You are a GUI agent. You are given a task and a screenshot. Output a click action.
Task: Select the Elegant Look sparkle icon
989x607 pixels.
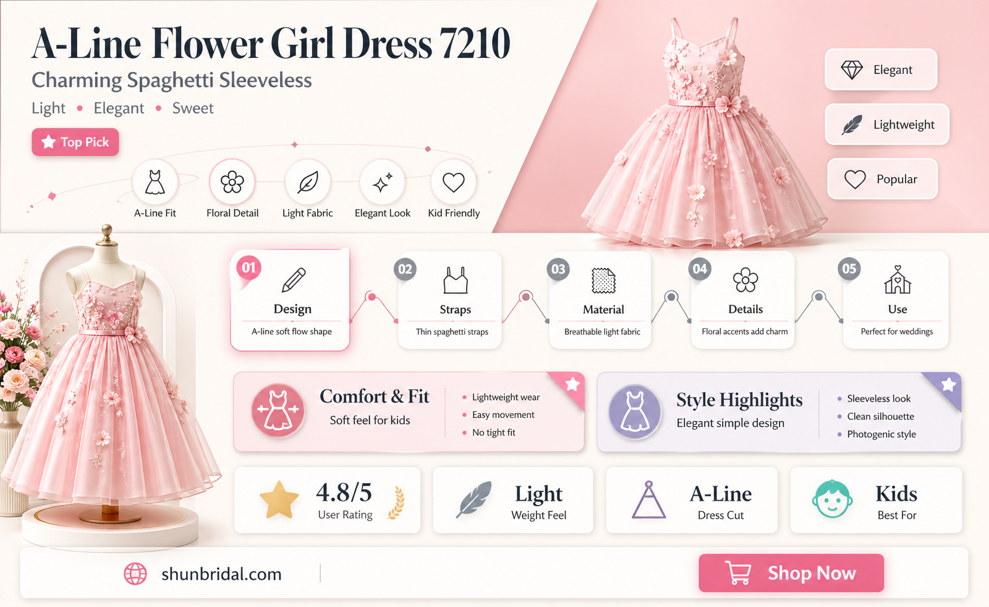pyautogui.click(x=383, y=182)
